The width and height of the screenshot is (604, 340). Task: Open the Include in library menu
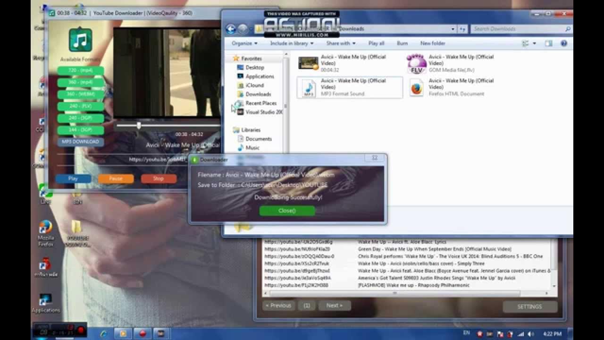tap(292, 43)
